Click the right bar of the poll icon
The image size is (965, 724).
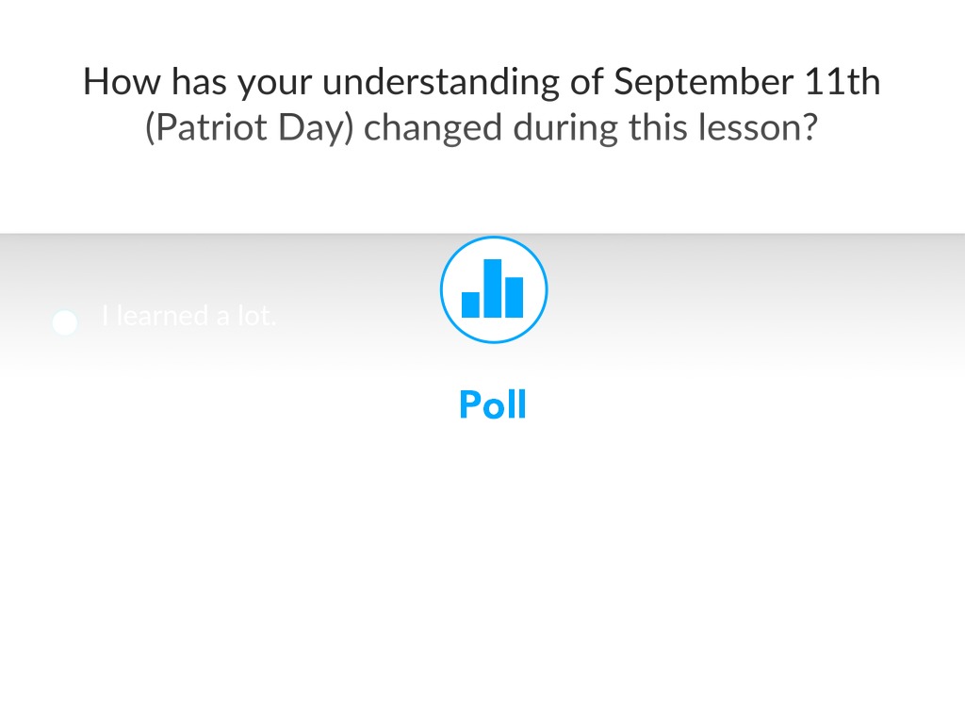(515, 297)
